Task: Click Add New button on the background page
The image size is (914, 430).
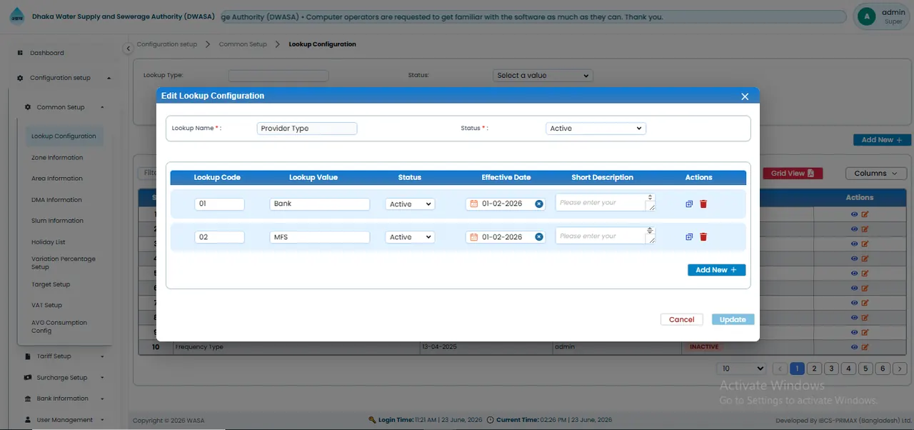Action: point(882,140)
